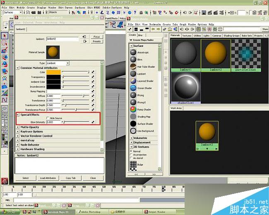The image size is (269, 215).
Task: Switch to single perspective view layout
Action: pyautogui.click(x=5, y=108)
